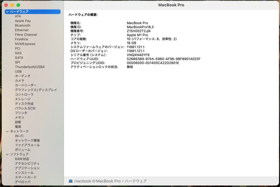
Task: Open the Thunderbolt/USB4 hardware info
Action: click(29, 67)
